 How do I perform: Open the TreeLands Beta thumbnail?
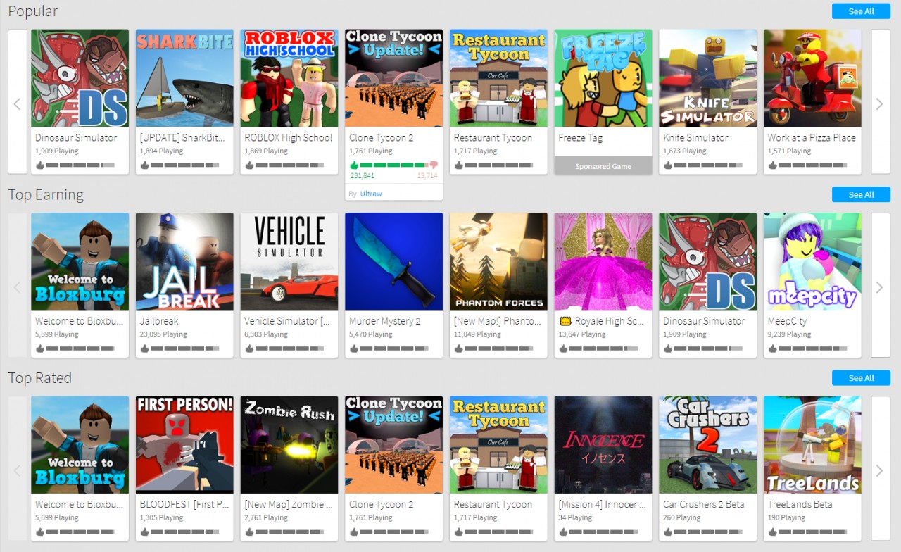click(812, 444)
